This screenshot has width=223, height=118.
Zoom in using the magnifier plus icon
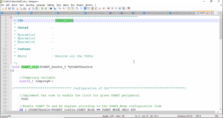click(x=60, y=9)
